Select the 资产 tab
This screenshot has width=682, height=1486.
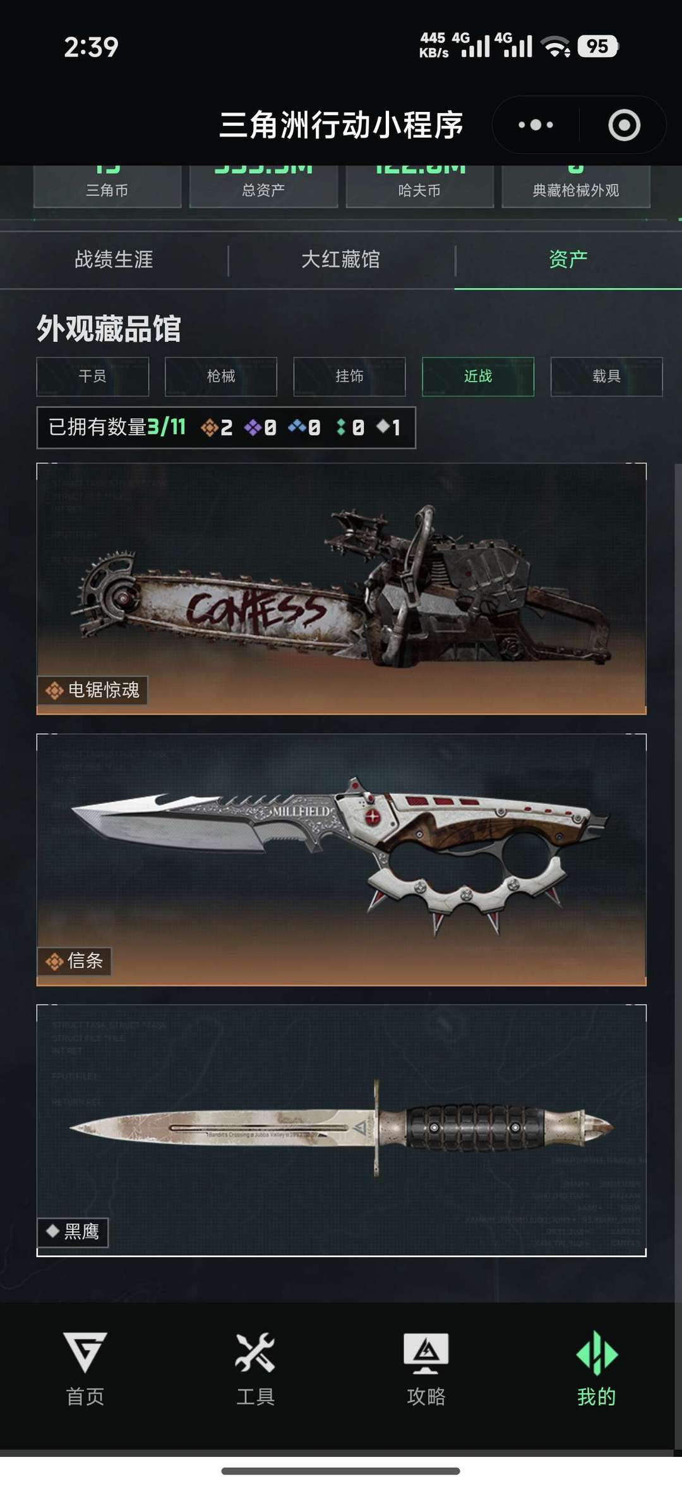pyautogui.click(x=568, y=260)
